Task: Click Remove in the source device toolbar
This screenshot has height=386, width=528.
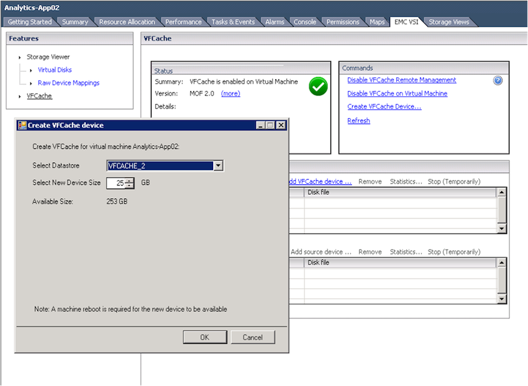Action: (x=370, y=252)
